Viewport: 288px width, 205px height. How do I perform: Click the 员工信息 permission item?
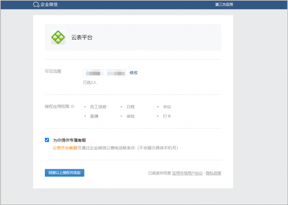(x=98, y=107)
